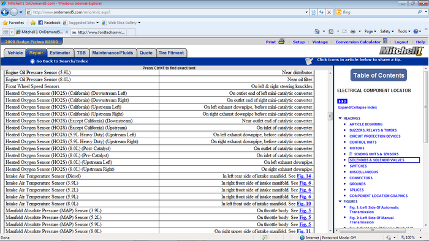Open the Estimator tab
The height and width of the screenshot is (241, 429).
click(60, 53)
